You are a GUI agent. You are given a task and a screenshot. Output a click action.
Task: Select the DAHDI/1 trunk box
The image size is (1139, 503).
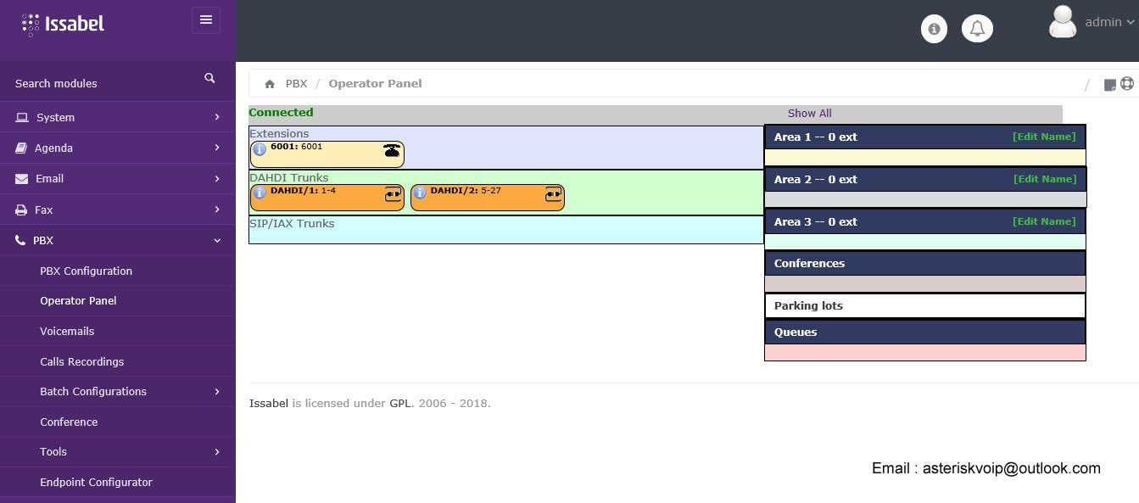[327, 198]
